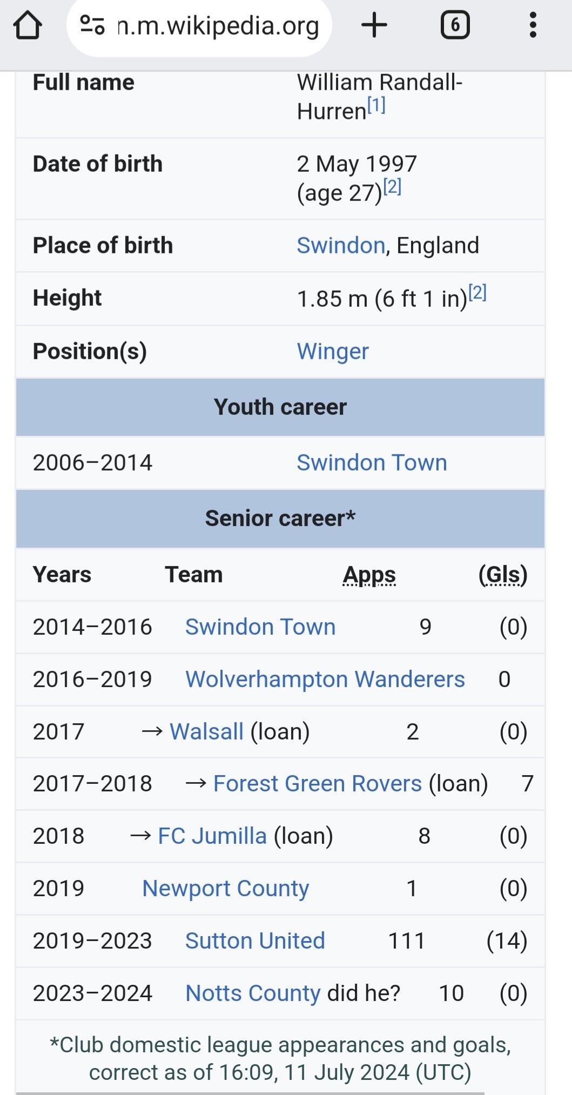572x1095 pixels.
Task: Tap the Gls column abbreviation
Action: 503,575
